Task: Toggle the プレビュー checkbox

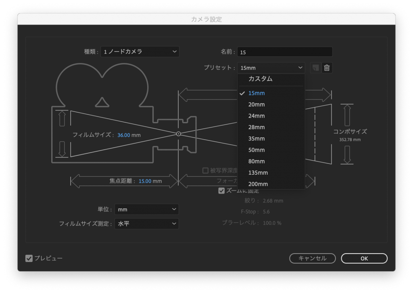Action: coord(29,258)
